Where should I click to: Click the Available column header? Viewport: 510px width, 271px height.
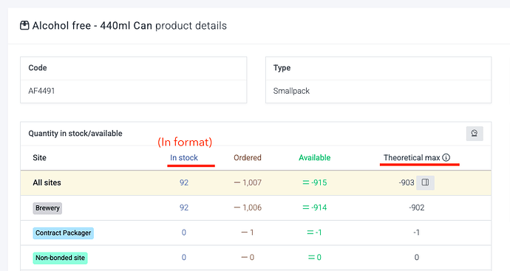coord(315,158)
